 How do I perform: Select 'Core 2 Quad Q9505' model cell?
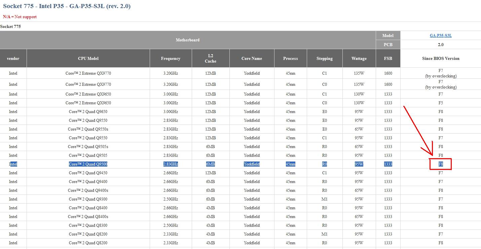88,155
